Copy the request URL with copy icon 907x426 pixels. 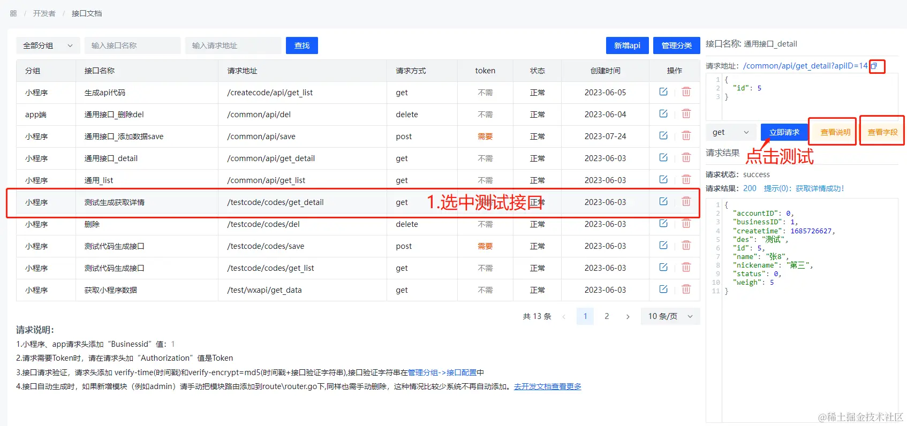coord(874,66)
